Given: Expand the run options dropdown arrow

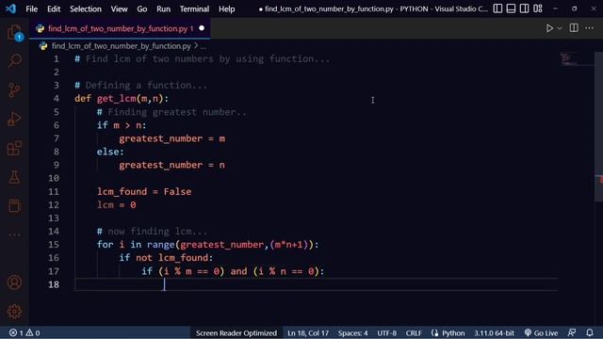Looking at the screenshot, I should (560, 28).
